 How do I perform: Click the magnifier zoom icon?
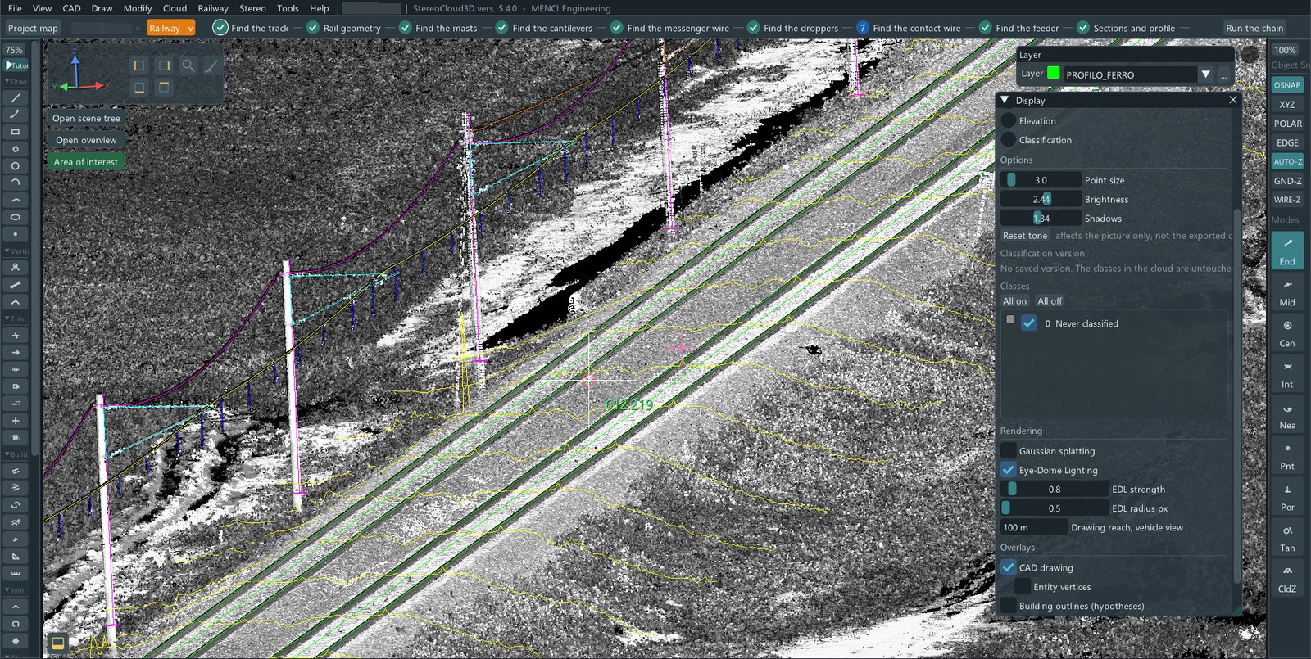[x=188, y=65]
